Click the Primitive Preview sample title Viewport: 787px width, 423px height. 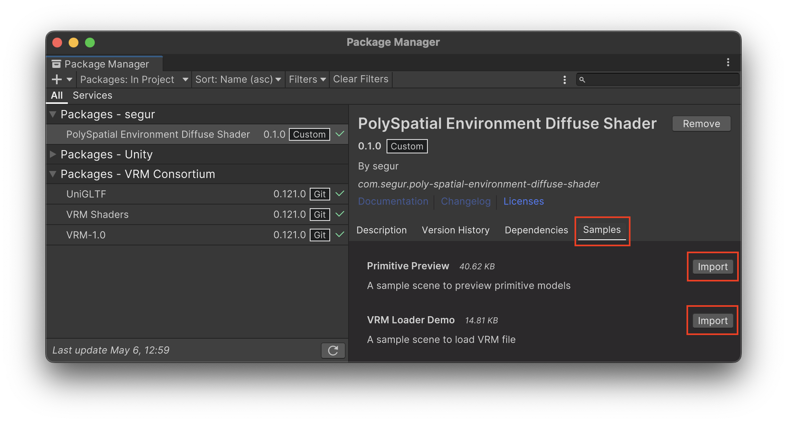point(408,266)
